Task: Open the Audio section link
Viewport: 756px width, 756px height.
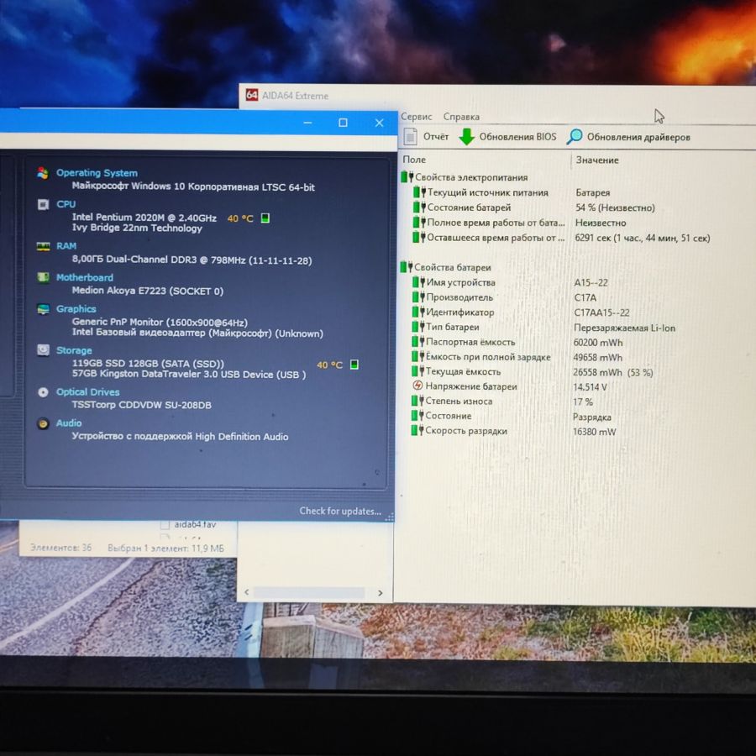Action: [69, 423]
